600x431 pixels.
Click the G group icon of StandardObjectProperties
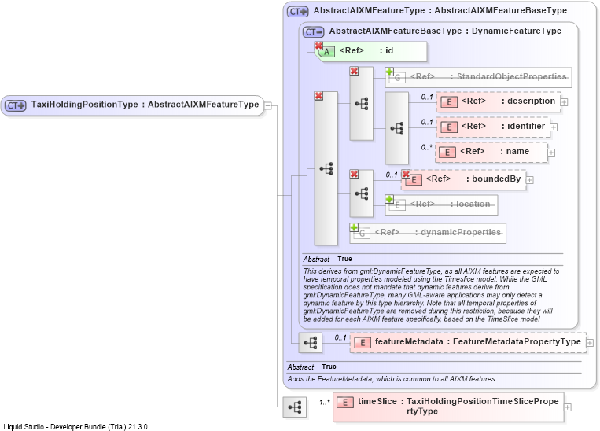point(398,78)
